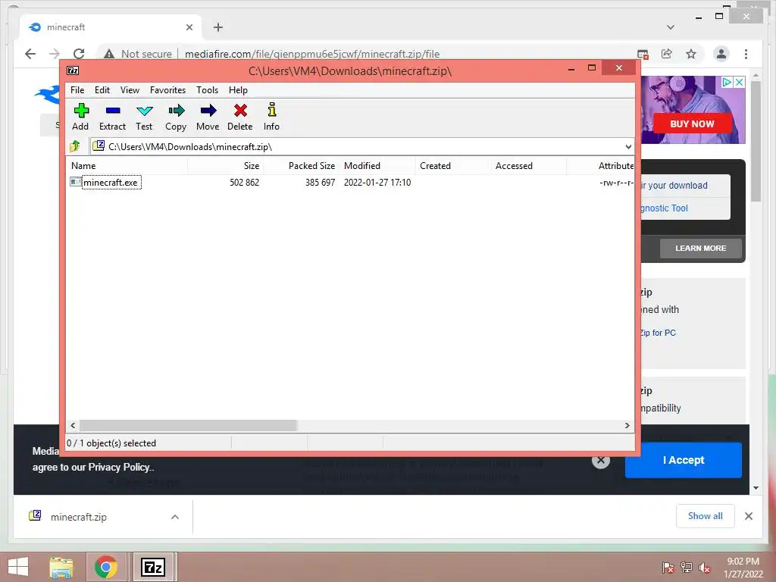
Task: Click the Privacy Policy link
Action: (120, 467)
